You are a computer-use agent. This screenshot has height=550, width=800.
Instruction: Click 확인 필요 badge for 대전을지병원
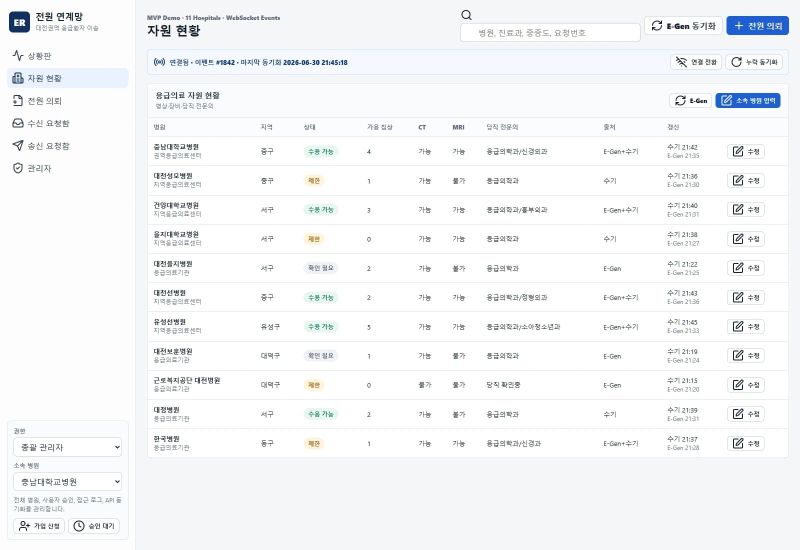pos(320,268)
